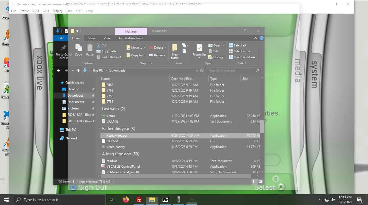368x205 pixels.
Task: Click This PC in the address bar
Action: [98, 70]
